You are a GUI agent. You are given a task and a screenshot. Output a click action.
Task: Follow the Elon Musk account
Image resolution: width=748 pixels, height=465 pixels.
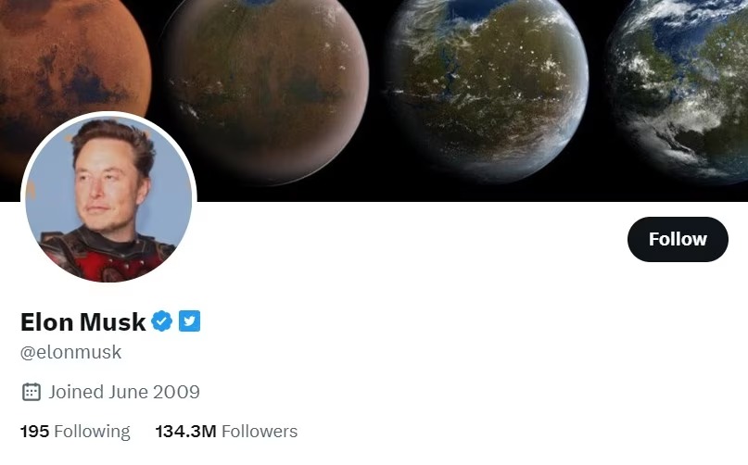(678, 239)
